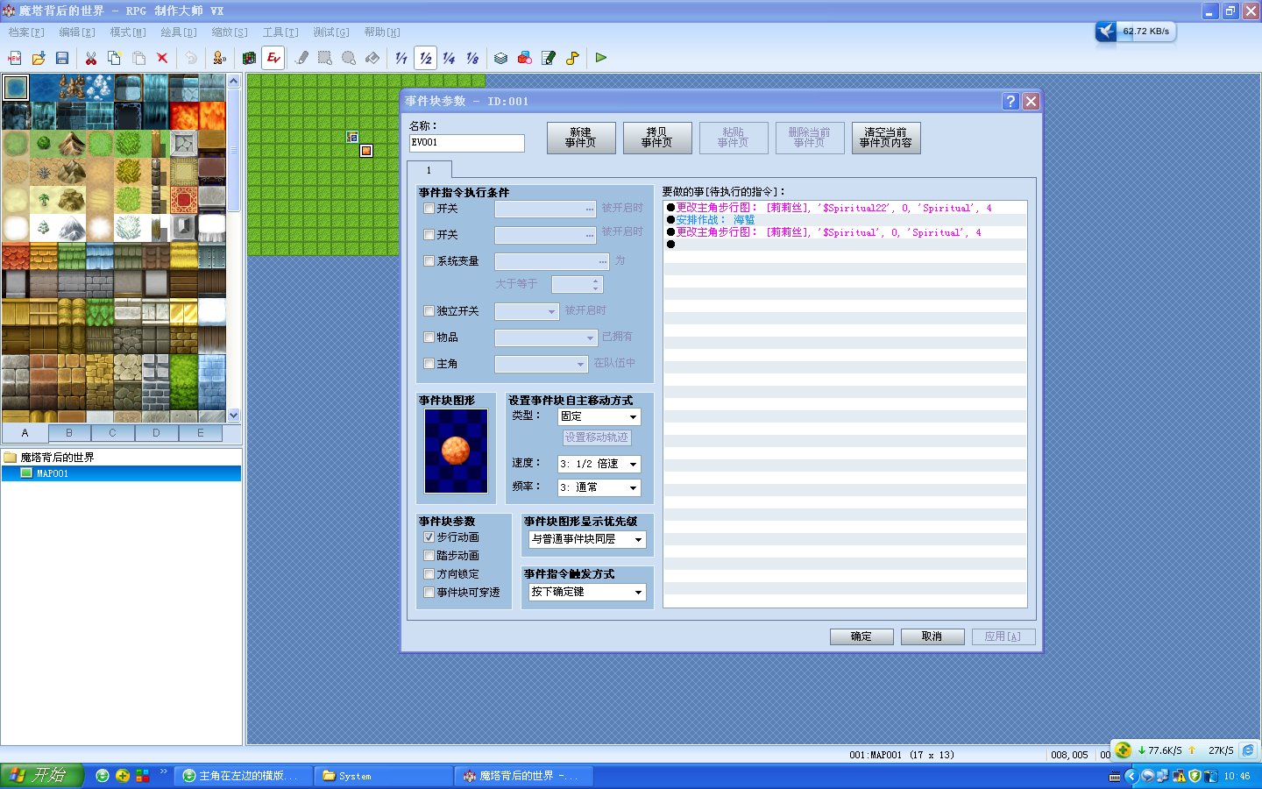Click the 新建事件页 button

581,138
